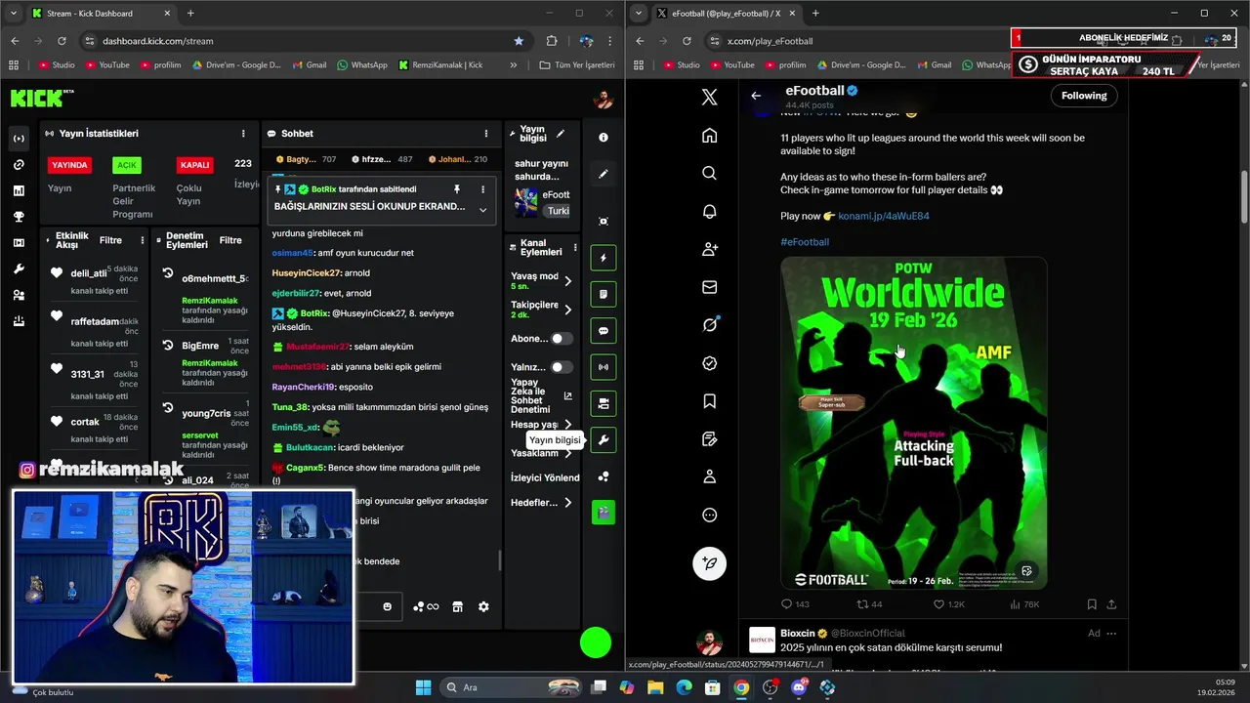The image size is (1250, 703).
Task: Click the link icon in Kick left sidebar
Action: (19, 165)
